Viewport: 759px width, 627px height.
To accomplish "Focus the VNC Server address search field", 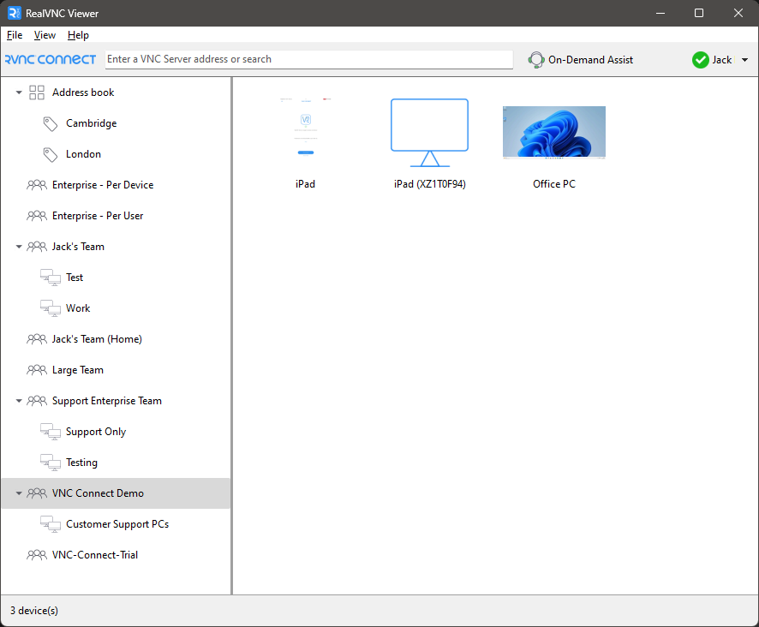I will [x=309, y=60].
